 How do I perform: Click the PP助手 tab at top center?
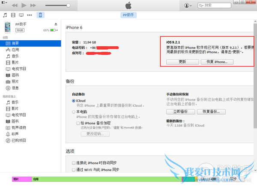[x=128, y=15]
